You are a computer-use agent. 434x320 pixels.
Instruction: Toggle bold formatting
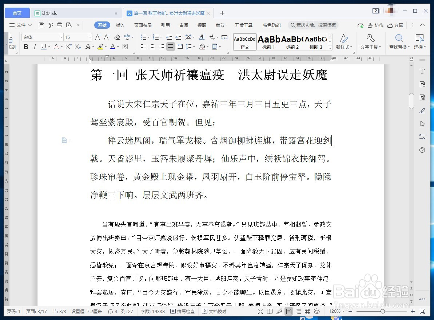point(26,47)
